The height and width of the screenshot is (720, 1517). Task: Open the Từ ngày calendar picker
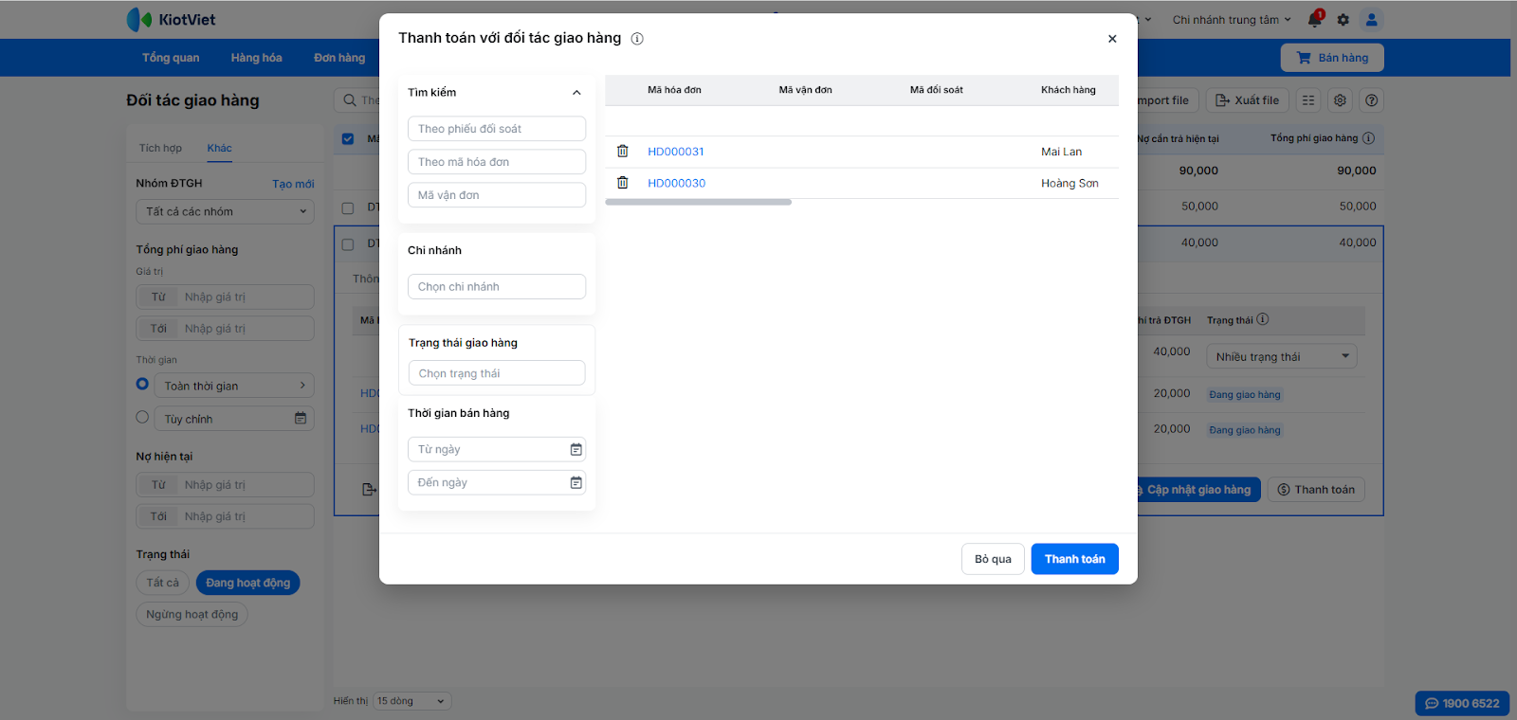pos(576,450)
